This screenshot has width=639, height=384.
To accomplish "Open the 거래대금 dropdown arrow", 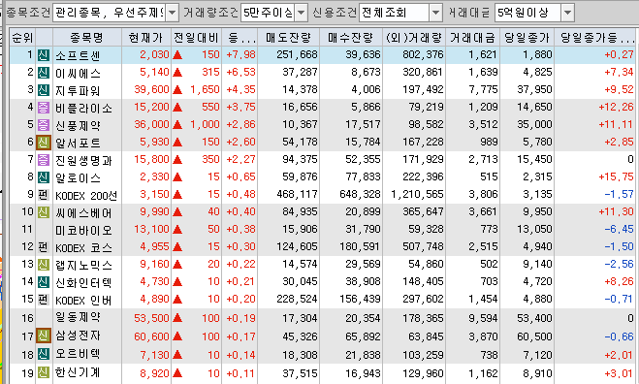I will point(567,13).
